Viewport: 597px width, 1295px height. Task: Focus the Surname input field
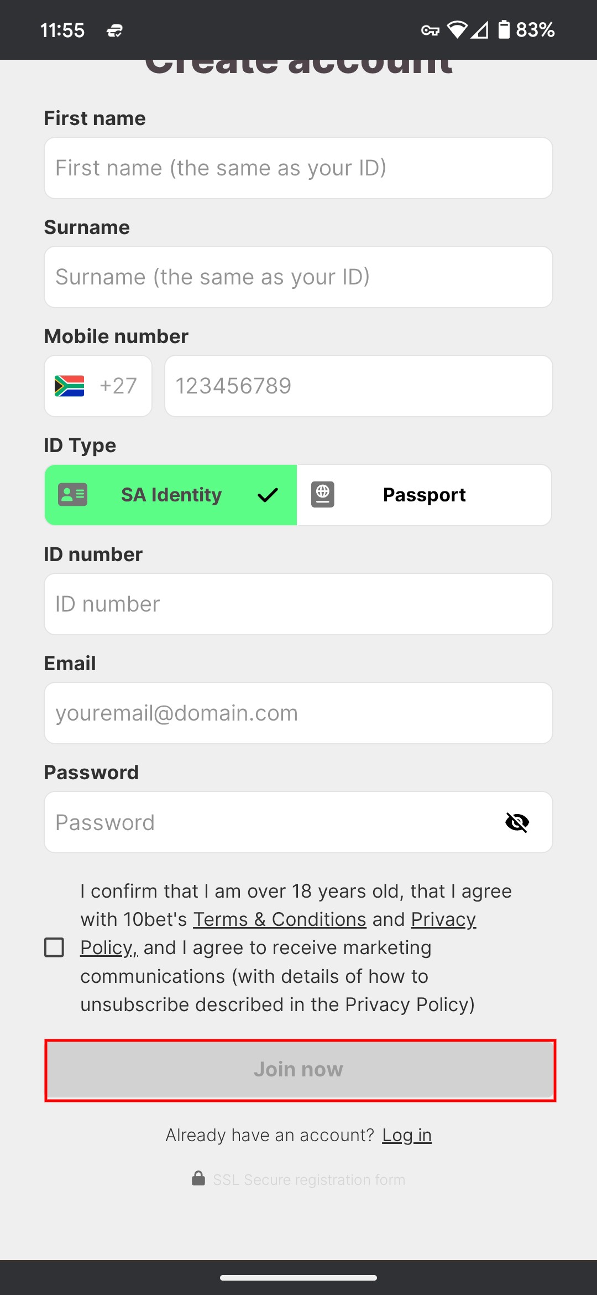tap(298, 277)
